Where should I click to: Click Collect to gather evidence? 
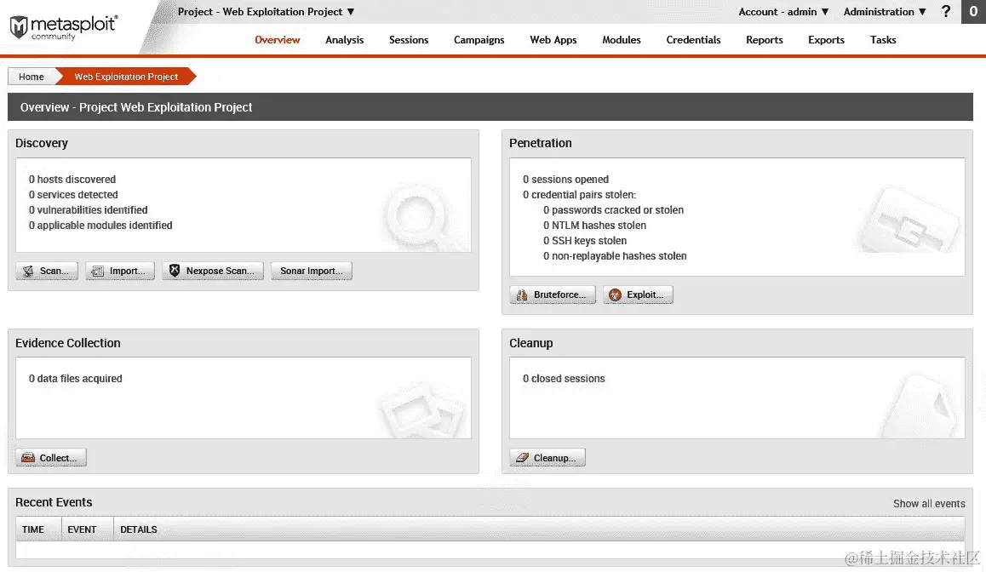(x=51, y=458)
